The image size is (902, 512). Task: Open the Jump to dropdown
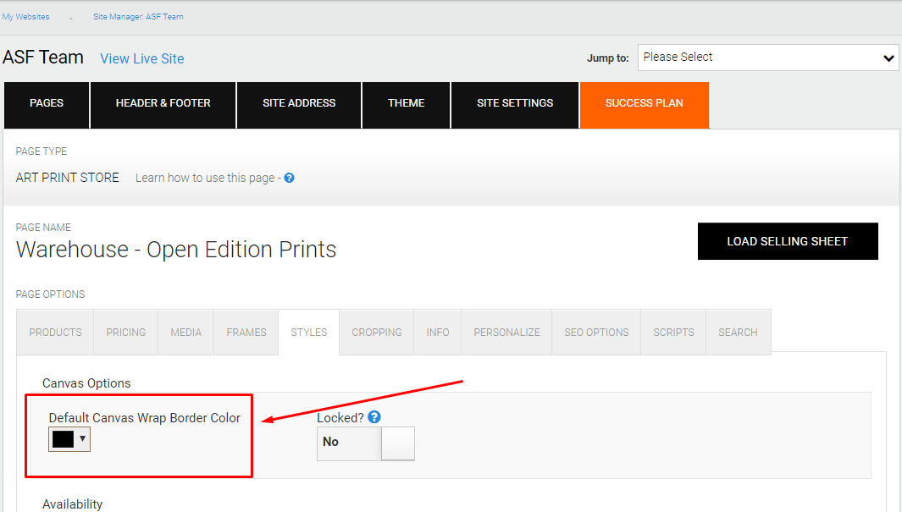click(767, 58)
